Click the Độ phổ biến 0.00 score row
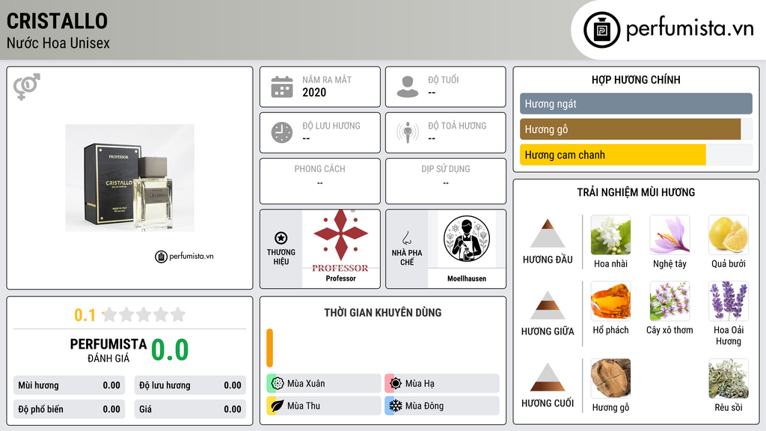 pyautogui.click(x=69, y=409)
